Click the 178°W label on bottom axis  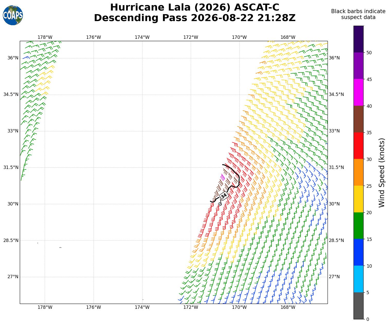(45, 307)
